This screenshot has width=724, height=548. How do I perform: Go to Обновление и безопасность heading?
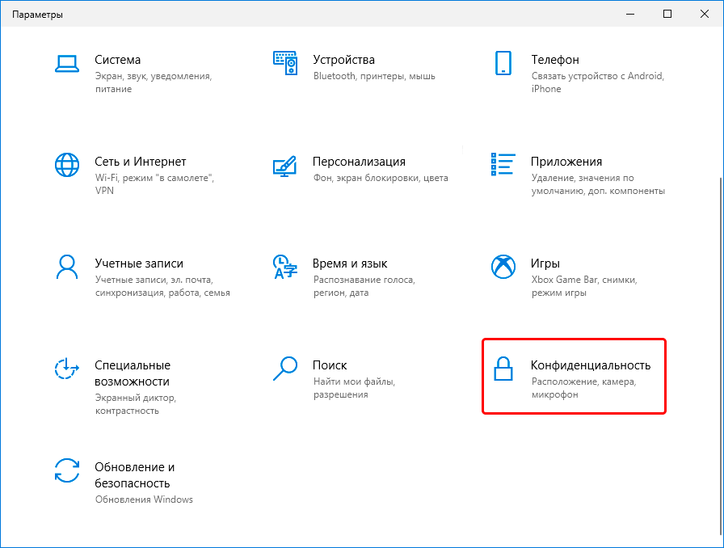[134, 475]
